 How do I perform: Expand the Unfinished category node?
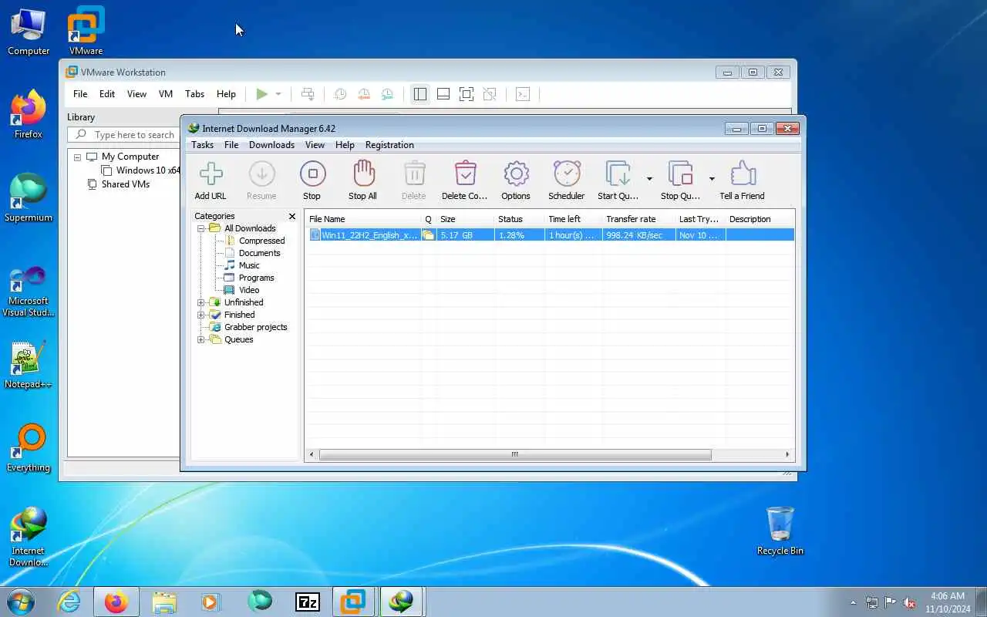pyautogui.click(x=200, y=302)
